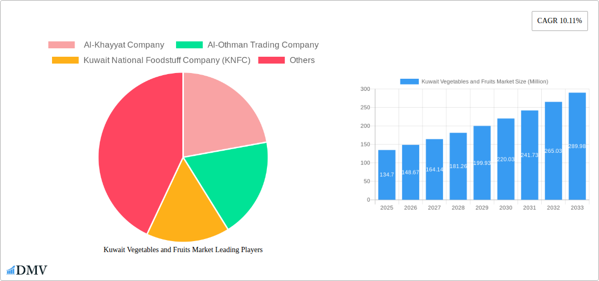Click the 2033 x-axis label

point(577,207)
